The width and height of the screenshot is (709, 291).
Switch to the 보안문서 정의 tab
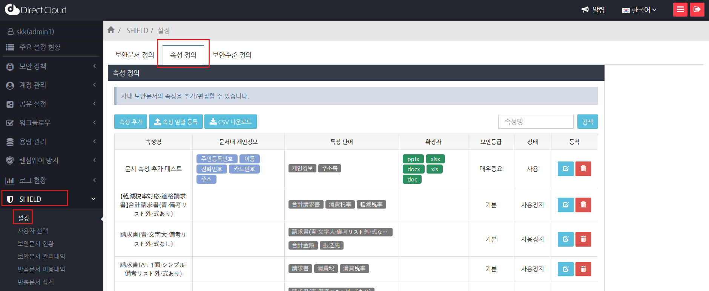pyautogui.click(x=135, y=55)
